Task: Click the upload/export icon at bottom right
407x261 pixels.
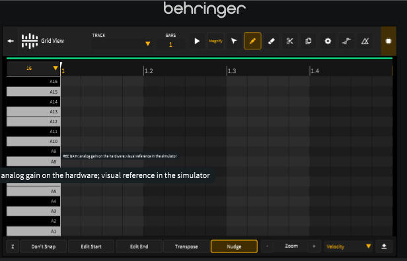Action: tap(384, 246)
